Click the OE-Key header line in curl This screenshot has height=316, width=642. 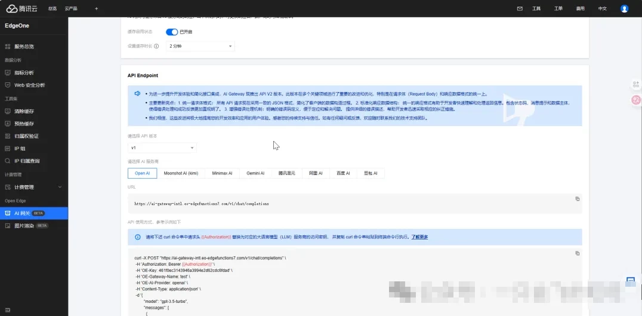tap(184, 271)
